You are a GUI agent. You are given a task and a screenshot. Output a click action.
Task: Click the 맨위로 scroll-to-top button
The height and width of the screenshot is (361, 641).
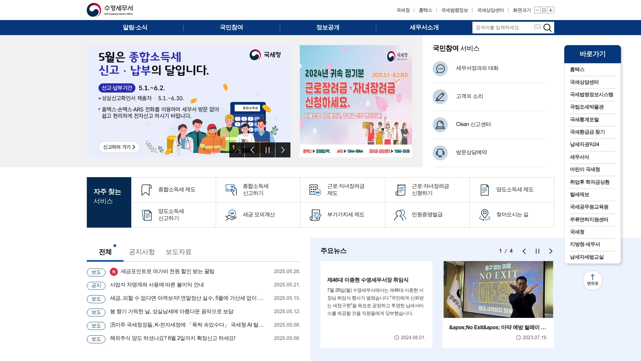coord(593,280)
